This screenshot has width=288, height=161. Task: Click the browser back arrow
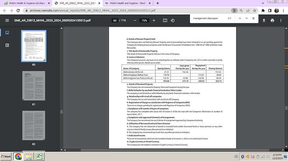(5, 10)
